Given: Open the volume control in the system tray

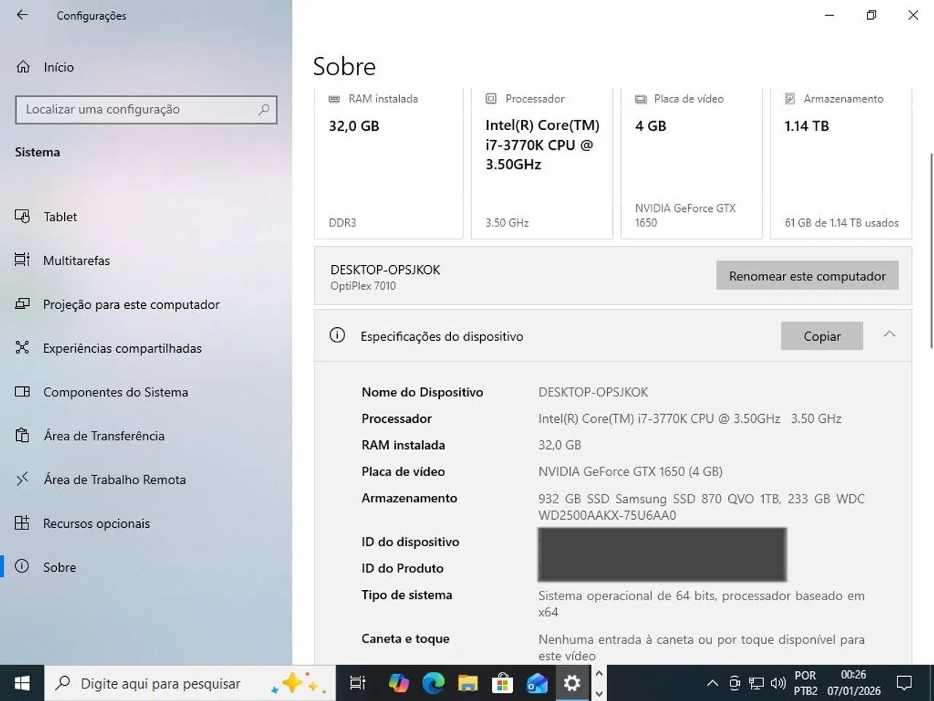Looking at the screenshot, I should pos(778,683).
